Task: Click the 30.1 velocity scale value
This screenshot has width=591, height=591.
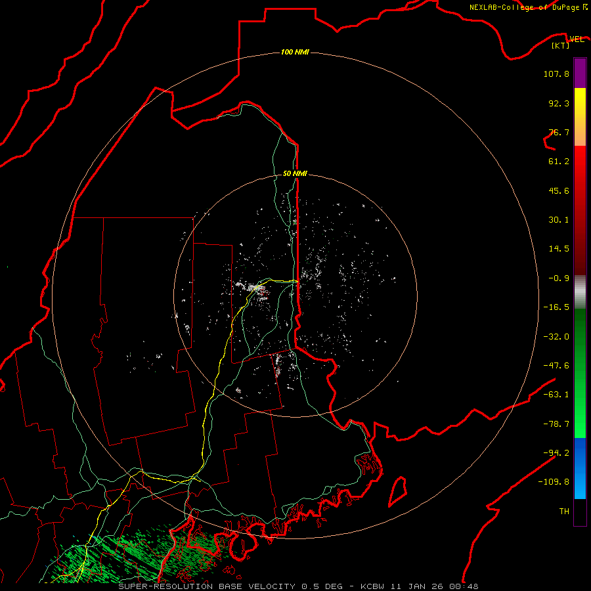Action: tap(559, 220)
